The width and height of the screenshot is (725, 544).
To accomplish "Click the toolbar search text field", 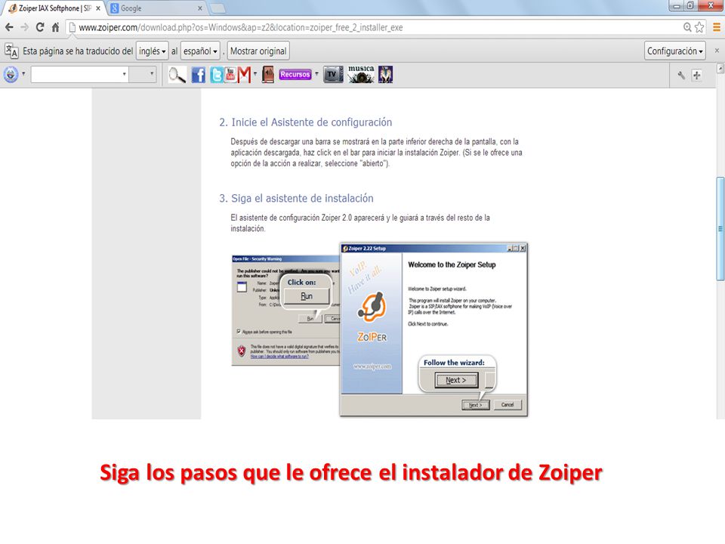I will [76, 75].
